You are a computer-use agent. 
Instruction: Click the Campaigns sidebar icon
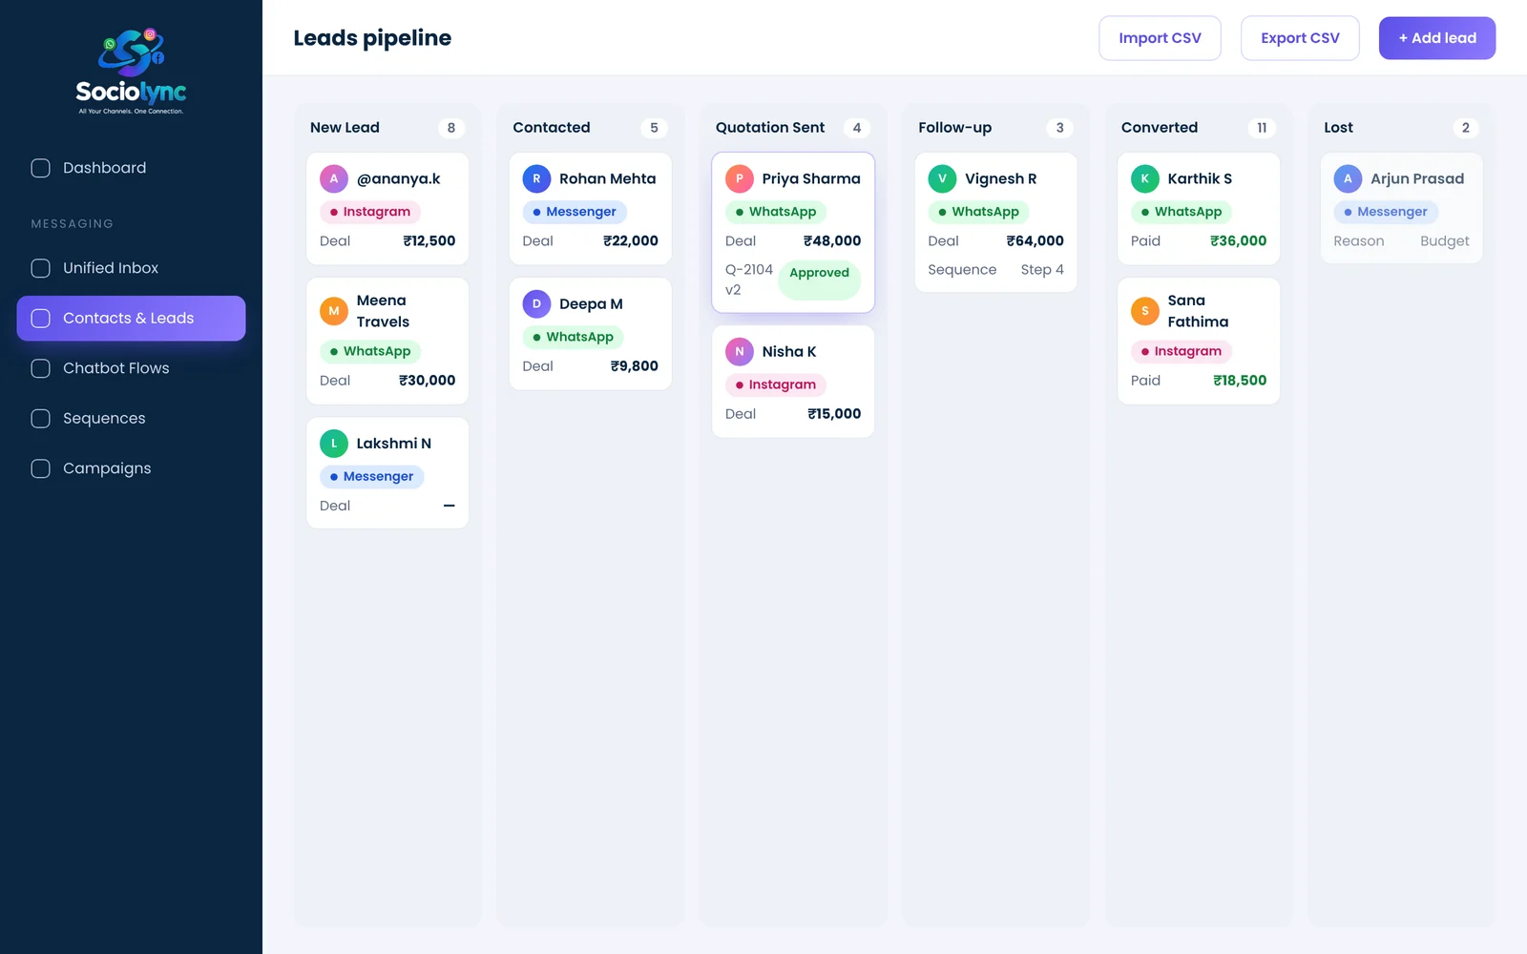[41, 468]
